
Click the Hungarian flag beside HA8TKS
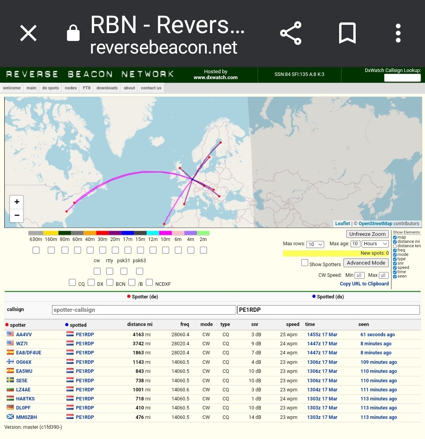[x=10, y=398]
